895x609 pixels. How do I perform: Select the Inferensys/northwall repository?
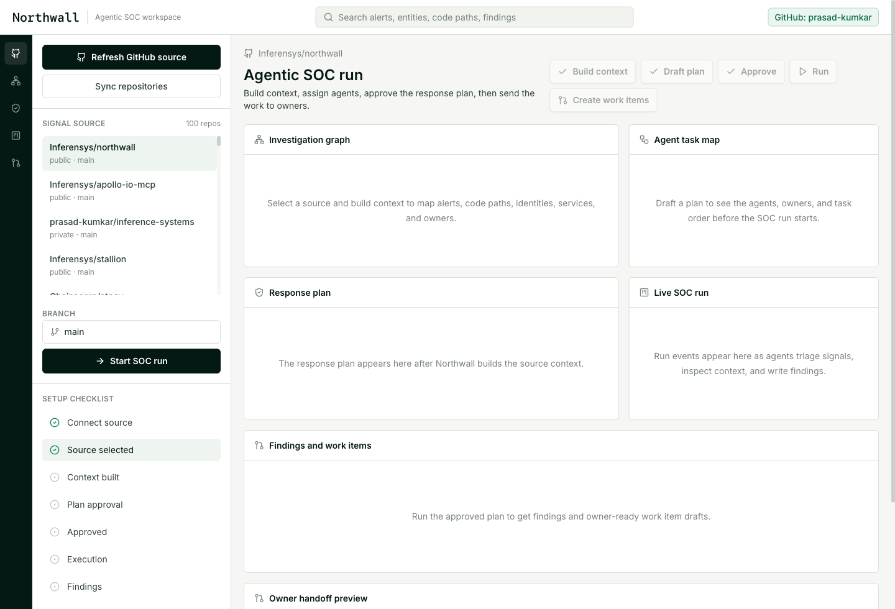pyautogui.click(x=129, y=153)
